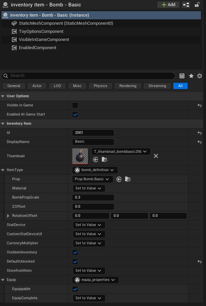
Task: Switch to the Streaming filter tab
Action: [157, 86]
